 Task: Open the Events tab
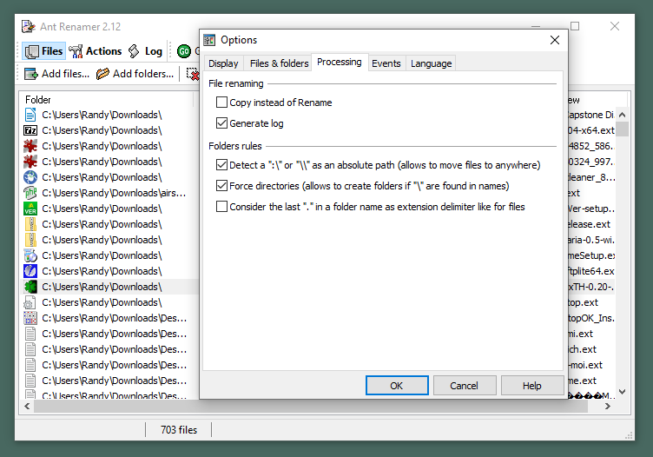tap(386, 63)
